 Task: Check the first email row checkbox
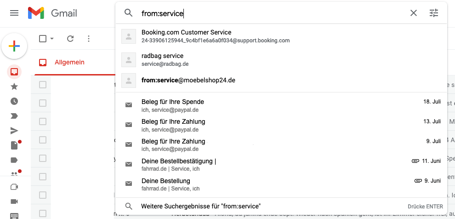coord(43,85)
